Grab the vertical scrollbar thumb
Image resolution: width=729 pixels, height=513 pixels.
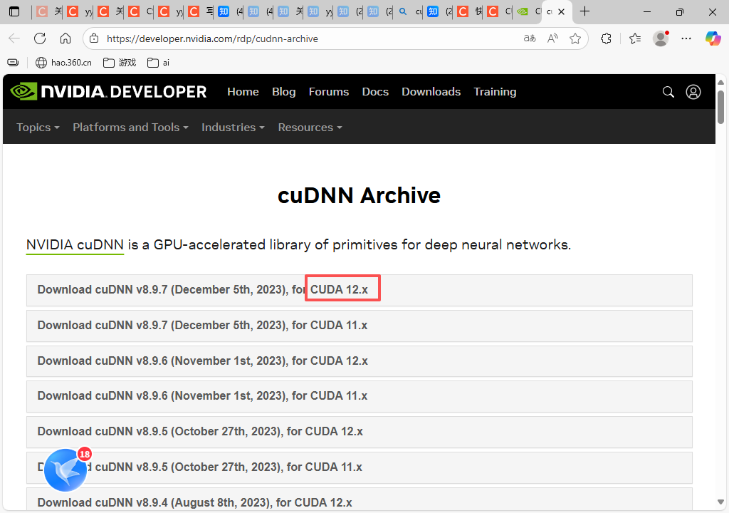click(x=720, y=107)
